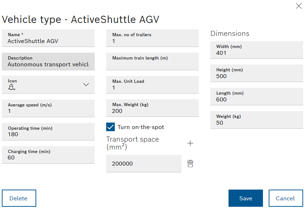Uncheck the Turn on-the-spot checkbox
The width and height of the screenshot is (306, 210).
(x=110, y=127)
